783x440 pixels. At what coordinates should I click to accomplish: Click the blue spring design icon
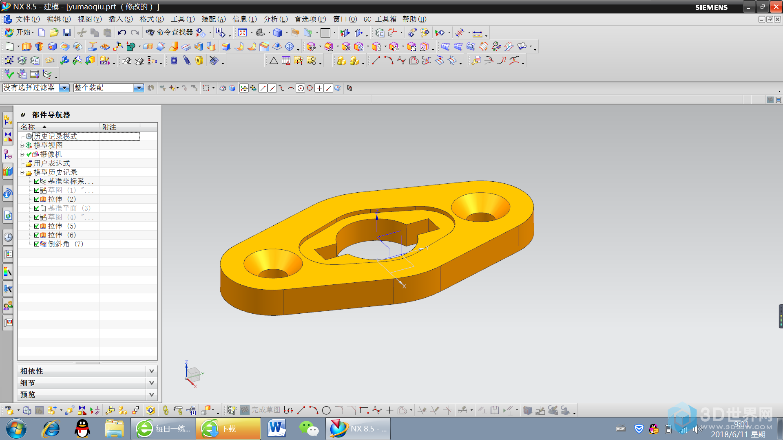tap(187, 61)
